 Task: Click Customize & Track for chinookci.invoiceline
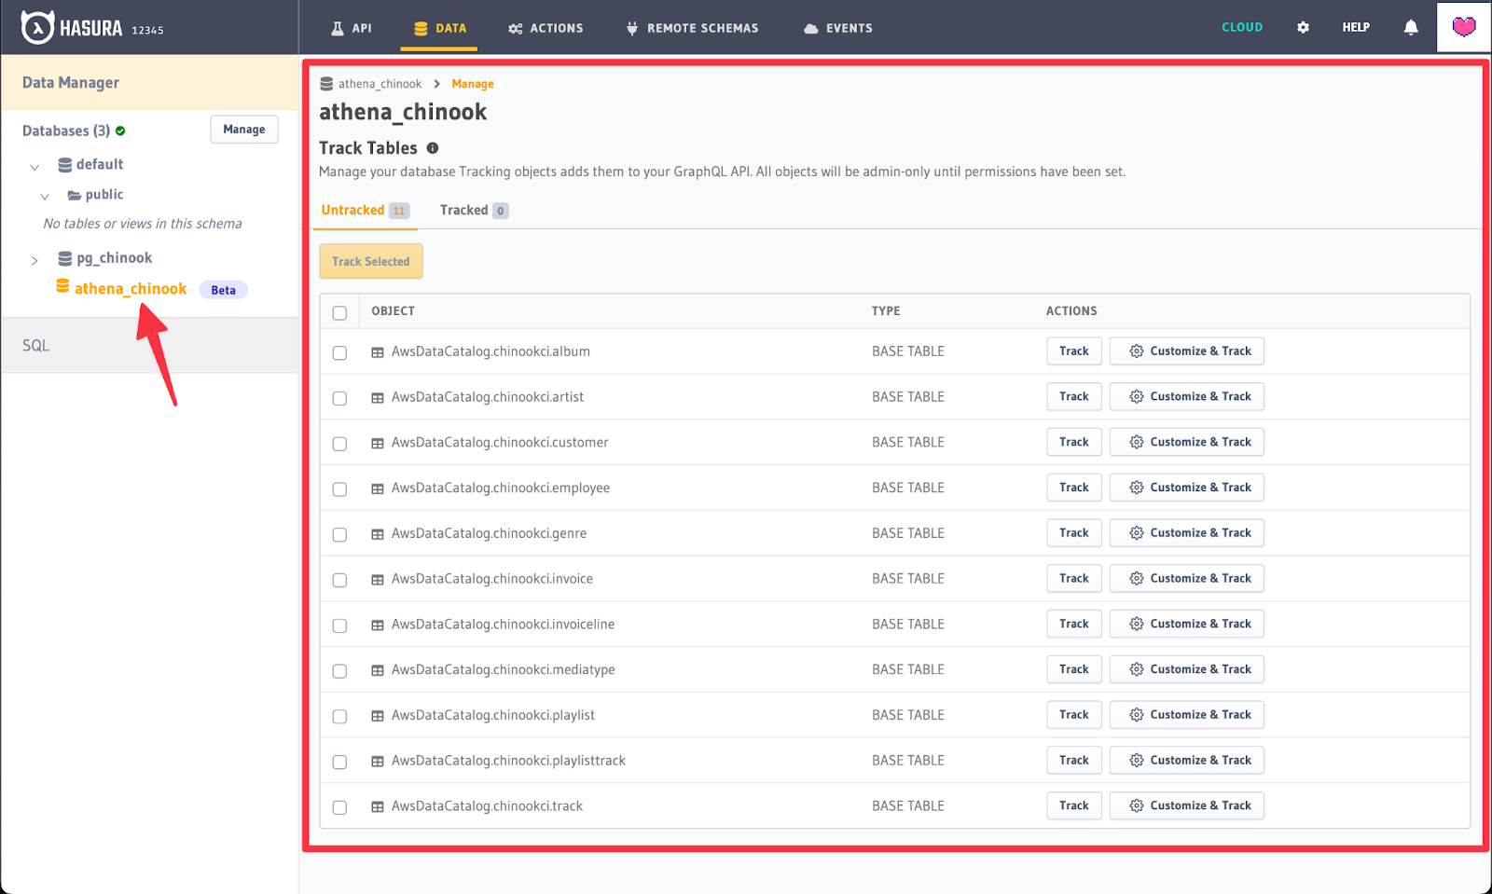[1187, 625]
